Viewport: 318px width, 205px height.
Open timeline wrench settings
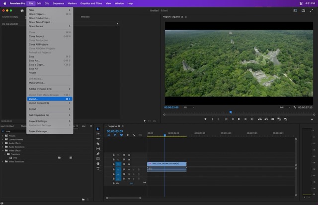click(134, 135)
